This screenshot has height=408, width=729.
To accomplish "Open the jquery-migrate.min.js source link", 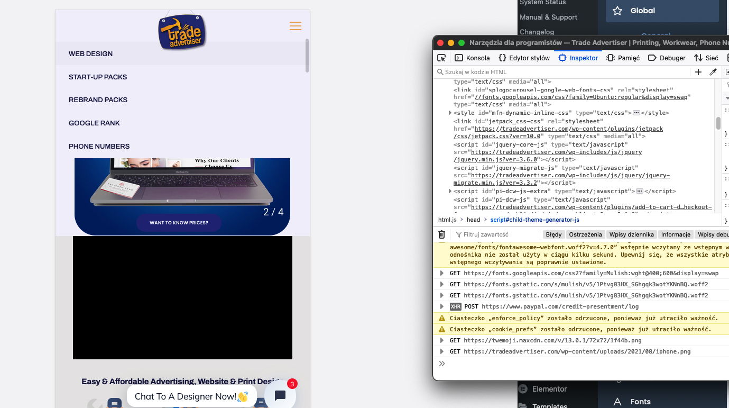I will [561, 179].
